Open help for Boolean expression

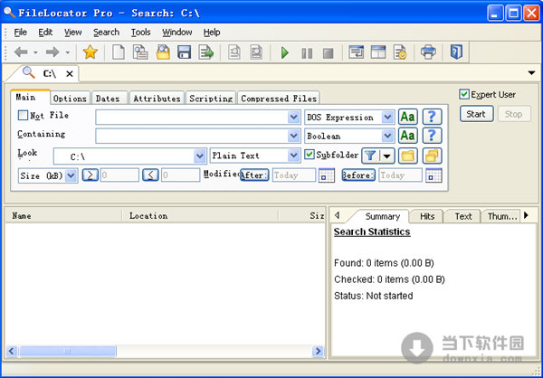click(x=432, y=136)
